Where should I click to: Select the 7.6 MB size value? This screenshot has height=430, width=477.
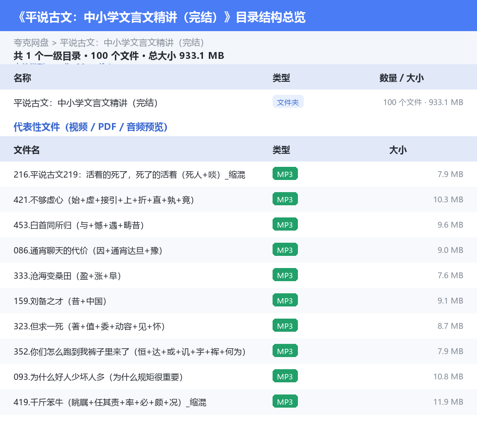[x=450, y=275]
